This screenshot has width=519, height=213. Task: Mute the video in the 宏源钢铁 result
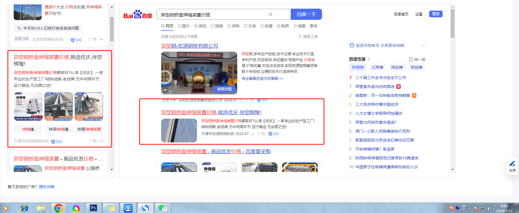click(166, 90)
